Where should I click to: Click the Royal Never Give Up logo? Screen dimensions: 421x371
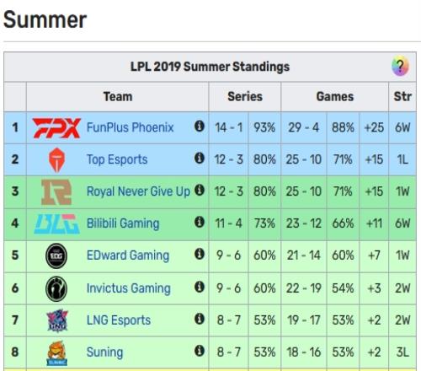click(56, 192)
